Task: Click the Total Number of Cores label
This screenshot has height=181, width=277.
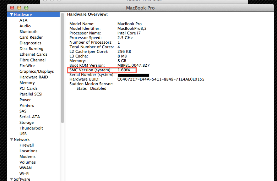Action: [92, 47]
